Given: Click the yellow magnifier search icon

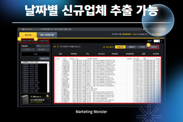Looking at the screenshot, I should tap(55, 47).
